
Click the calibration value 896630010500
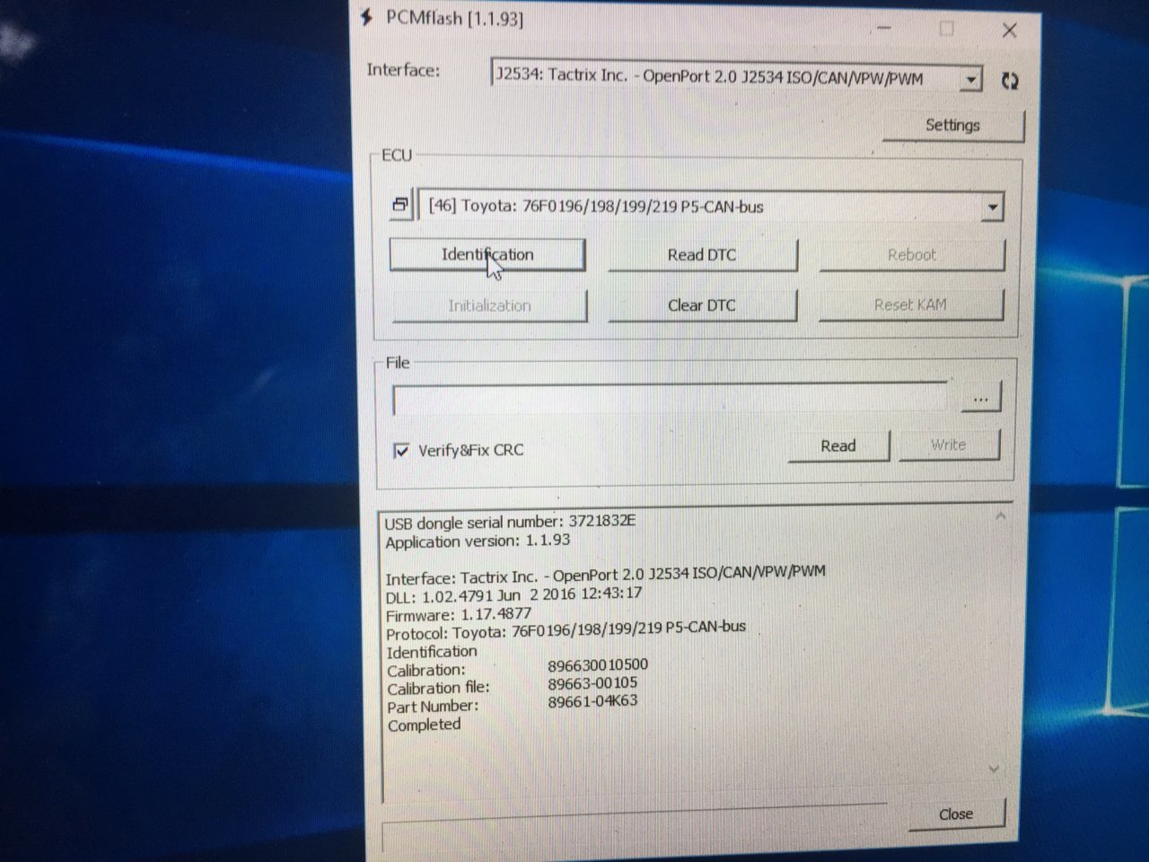tap(598, 665)
